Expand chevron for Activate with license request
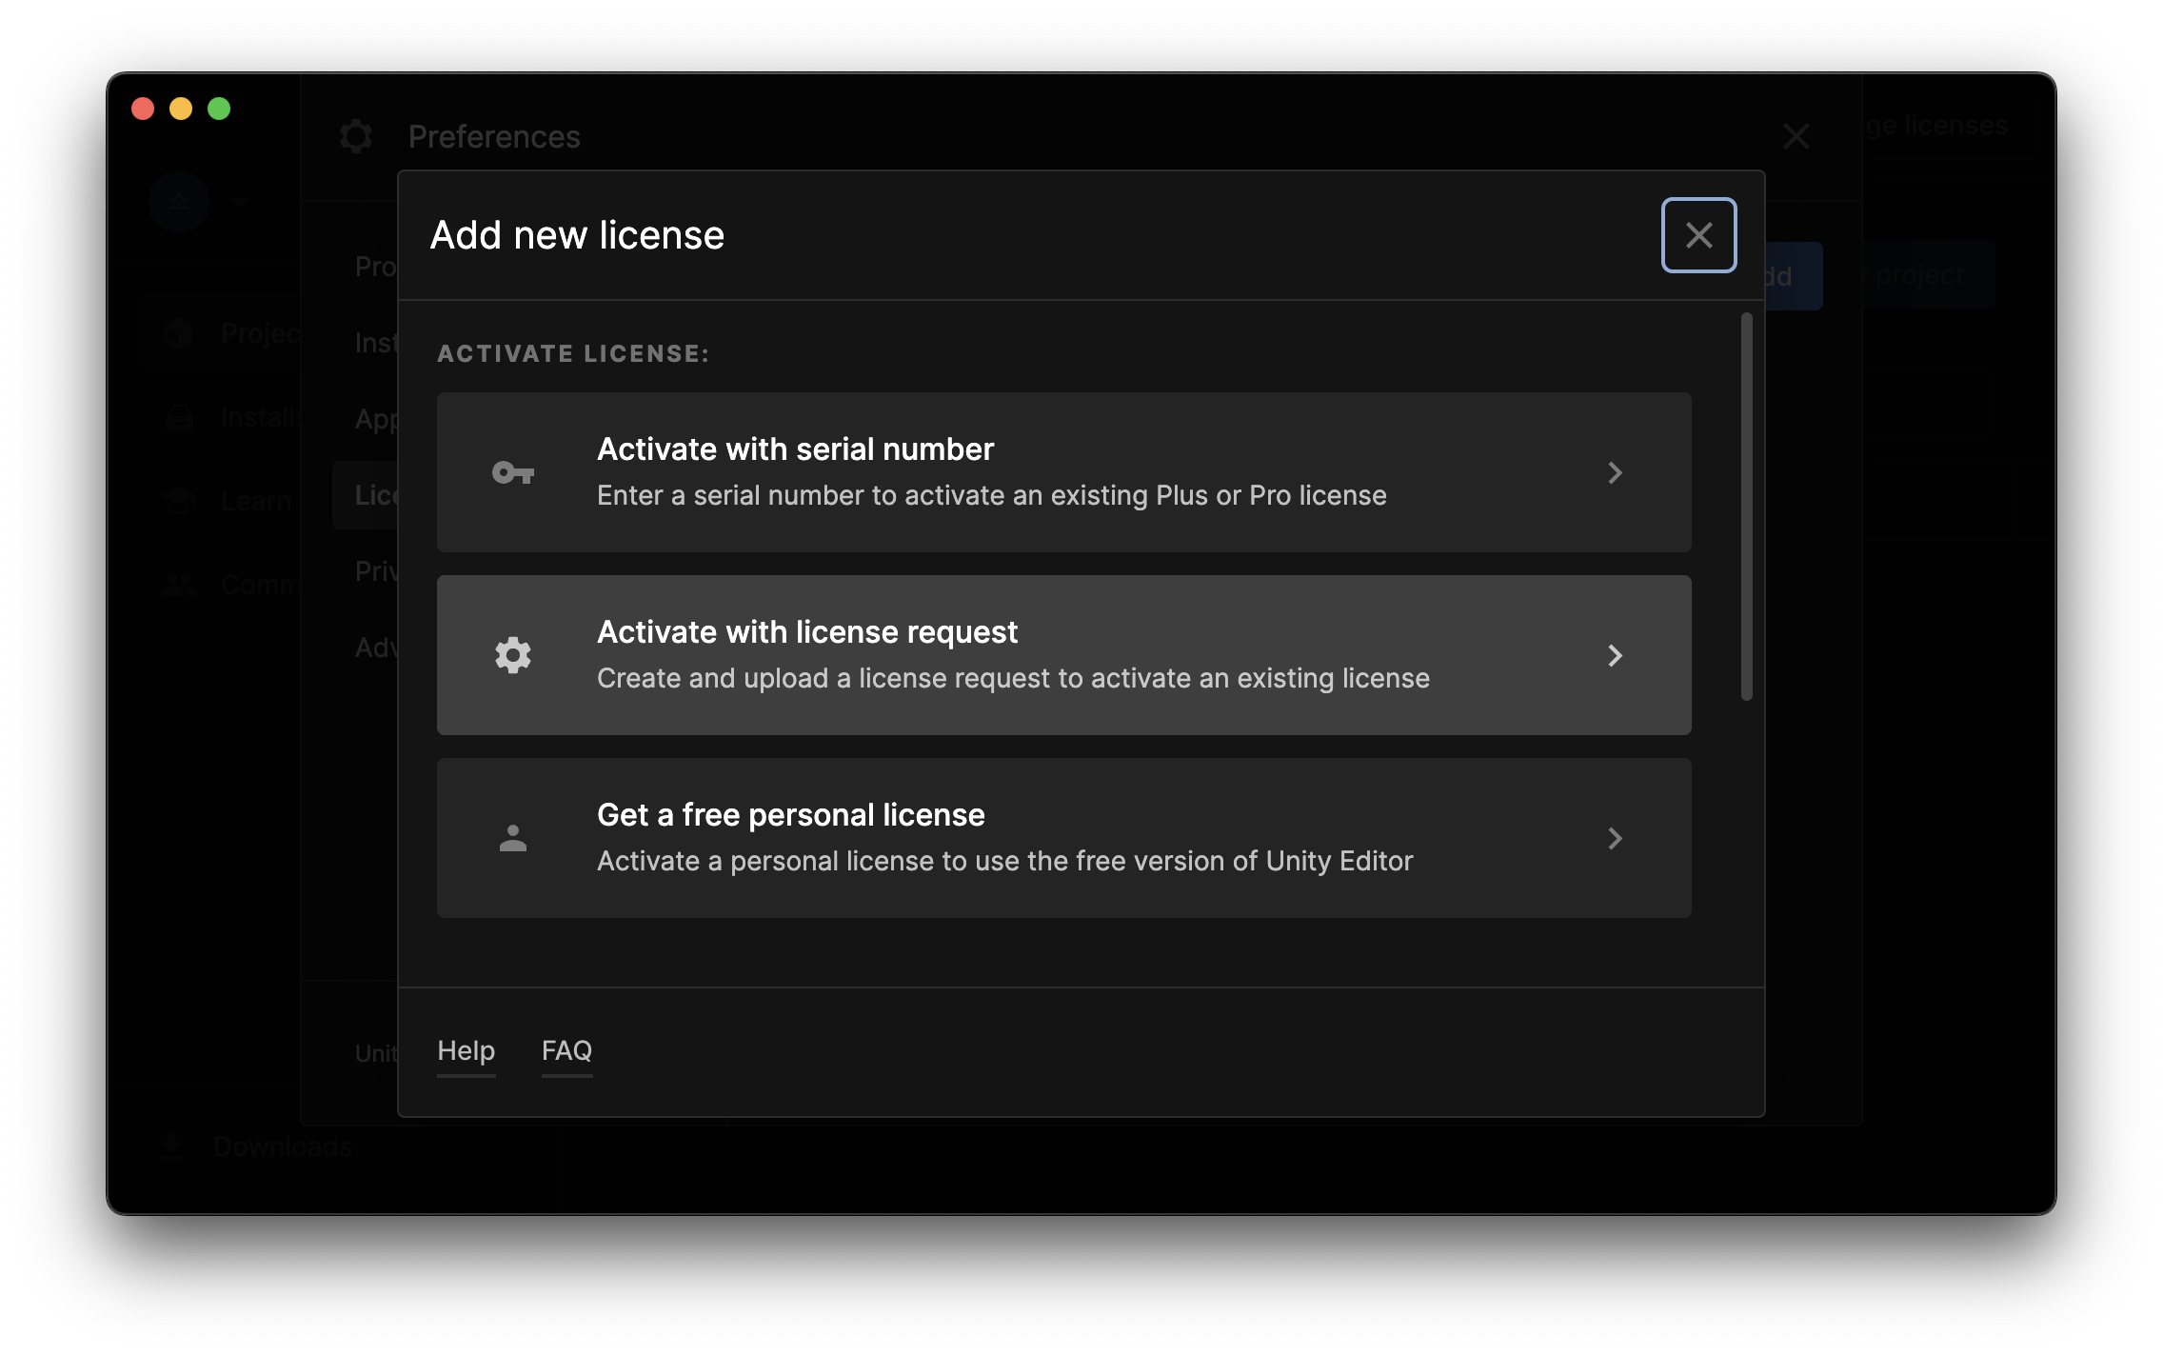 (1615, 655)
